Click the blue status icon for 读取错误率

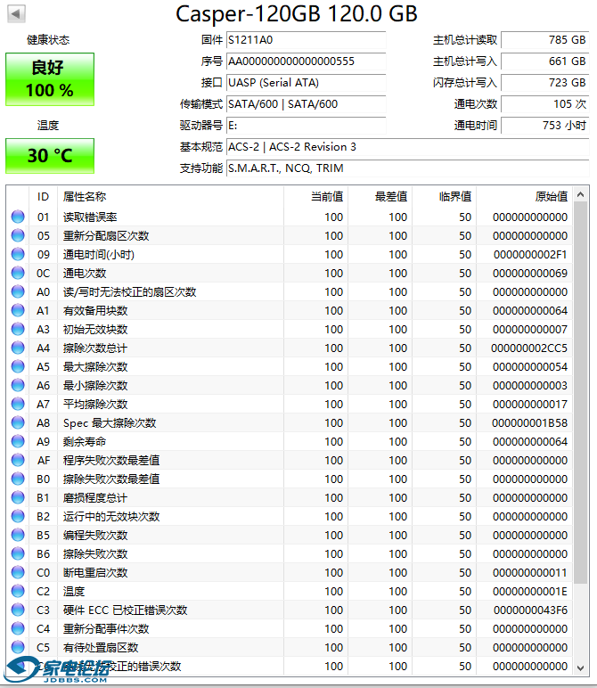click(18, 217)
